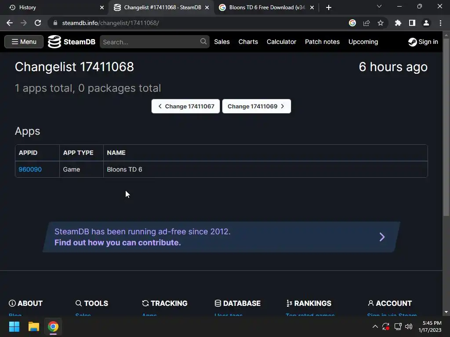
Task: Open the Sales page
Action: pos(222,42)
